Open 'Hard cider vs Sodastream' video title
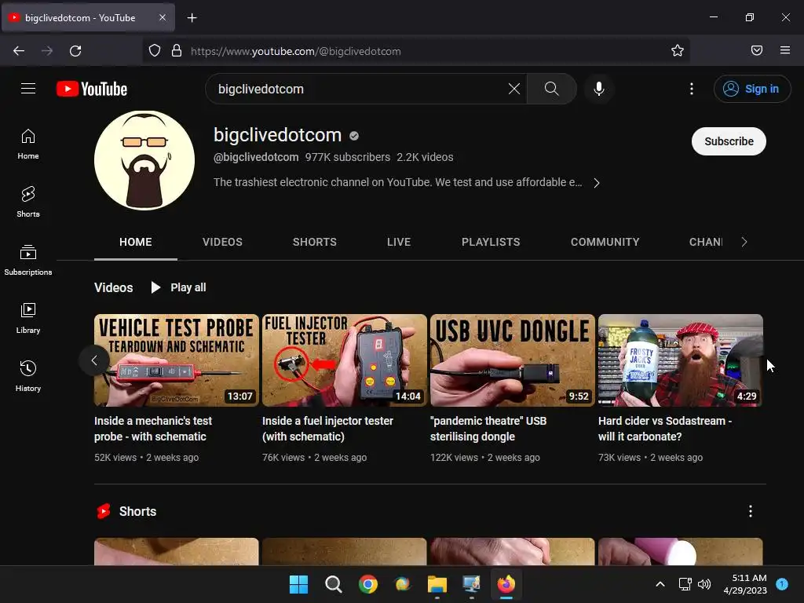 [x=665, y=429]
